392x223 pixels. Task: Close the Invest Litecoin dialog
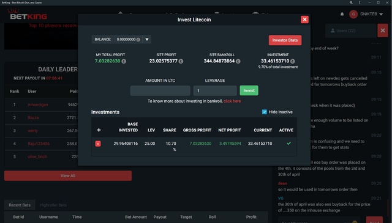(304, 20)
